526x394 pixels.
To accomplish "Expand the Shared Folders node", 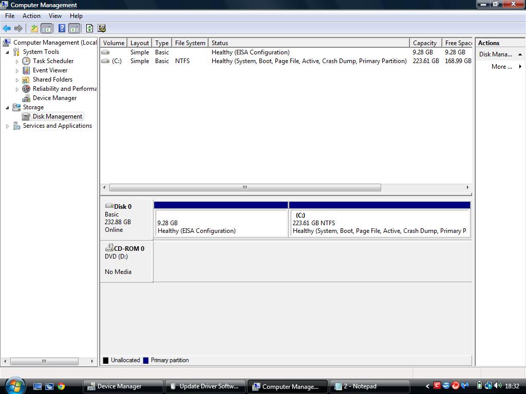I will 17,80.
